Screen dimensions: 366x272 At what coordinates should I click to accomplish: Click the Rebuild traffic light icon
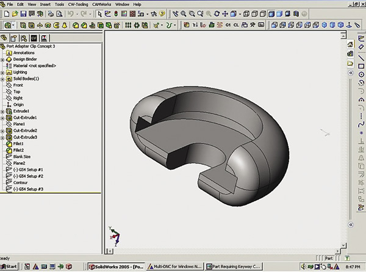[116, 14]
